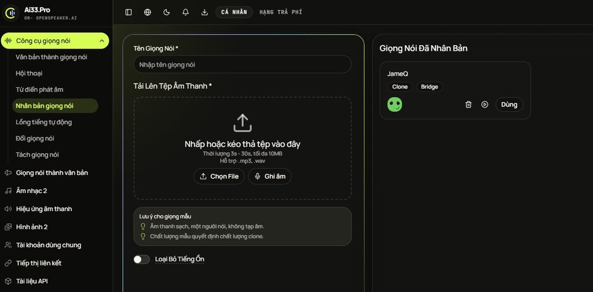Image resolution: width=593 pixels, height=292 pixels.
Task: Click the Lưu ý cho giọng mẫu heading
Action: point(165,216)
